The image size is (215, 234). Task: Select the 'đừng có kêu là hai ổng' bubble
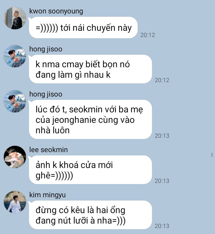(90, 215)
